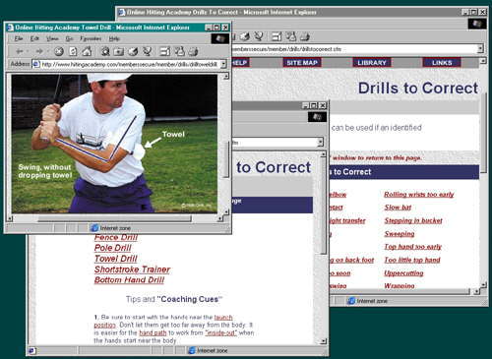Screen dimensions: 492x359
Task: Open Mail from the rear Drills To Correct window toolbar
Action: click(x=291, y=36)
